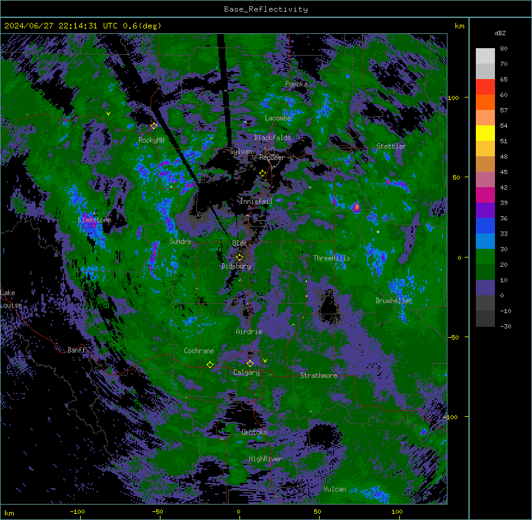This screenshot has height=520, width=532.
Task: Select the yellow diamond marker below Cochrane
Action: coord(210,365)
